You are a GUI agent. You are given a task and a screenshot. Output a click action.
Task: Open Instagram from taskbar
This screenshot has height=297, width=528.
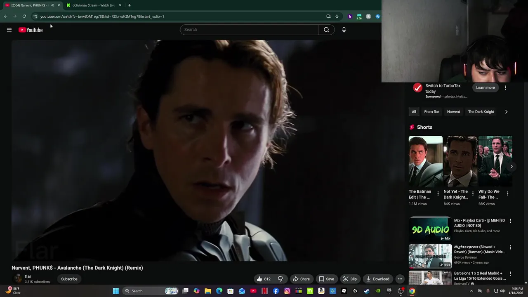[x=287, y=291]
